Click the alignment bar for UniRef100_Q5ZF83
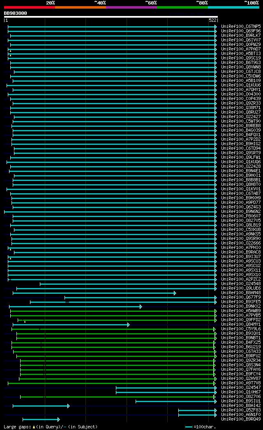This screenshot has height=430, width=263. pos(198,411)
